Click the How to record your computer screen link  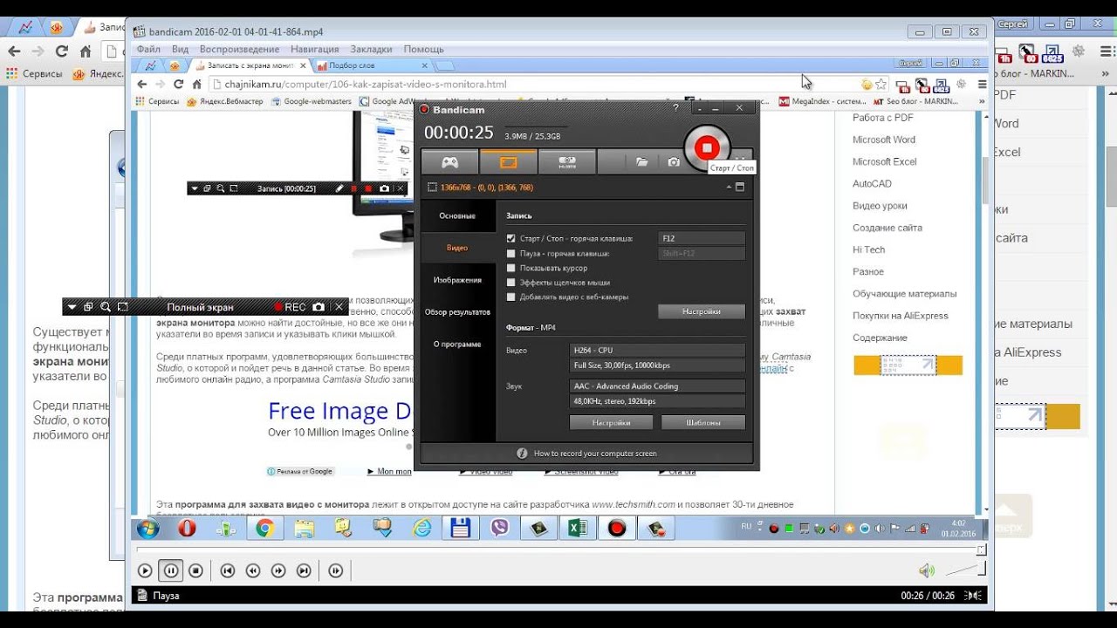click(x=595, y=454)
